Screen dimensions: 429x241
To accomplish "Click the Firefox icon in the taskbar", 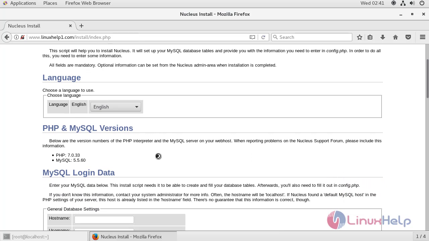I will (x=96, y=237).
